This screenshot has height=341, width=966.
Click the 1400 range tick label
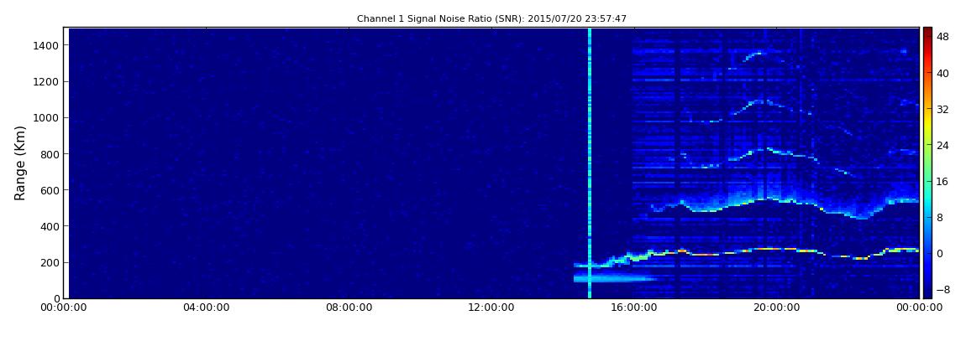[47, 45]
